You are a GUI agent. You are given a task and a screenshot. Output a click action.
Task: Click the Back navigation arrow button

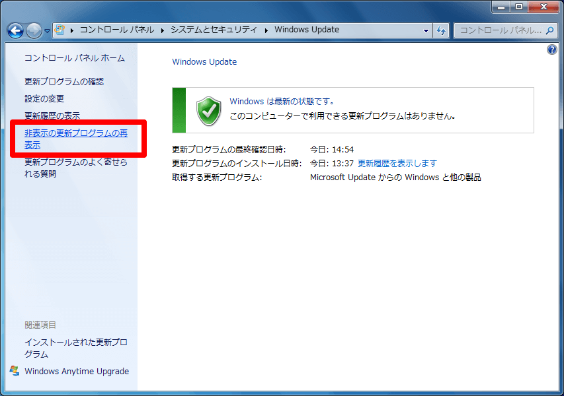15,31
